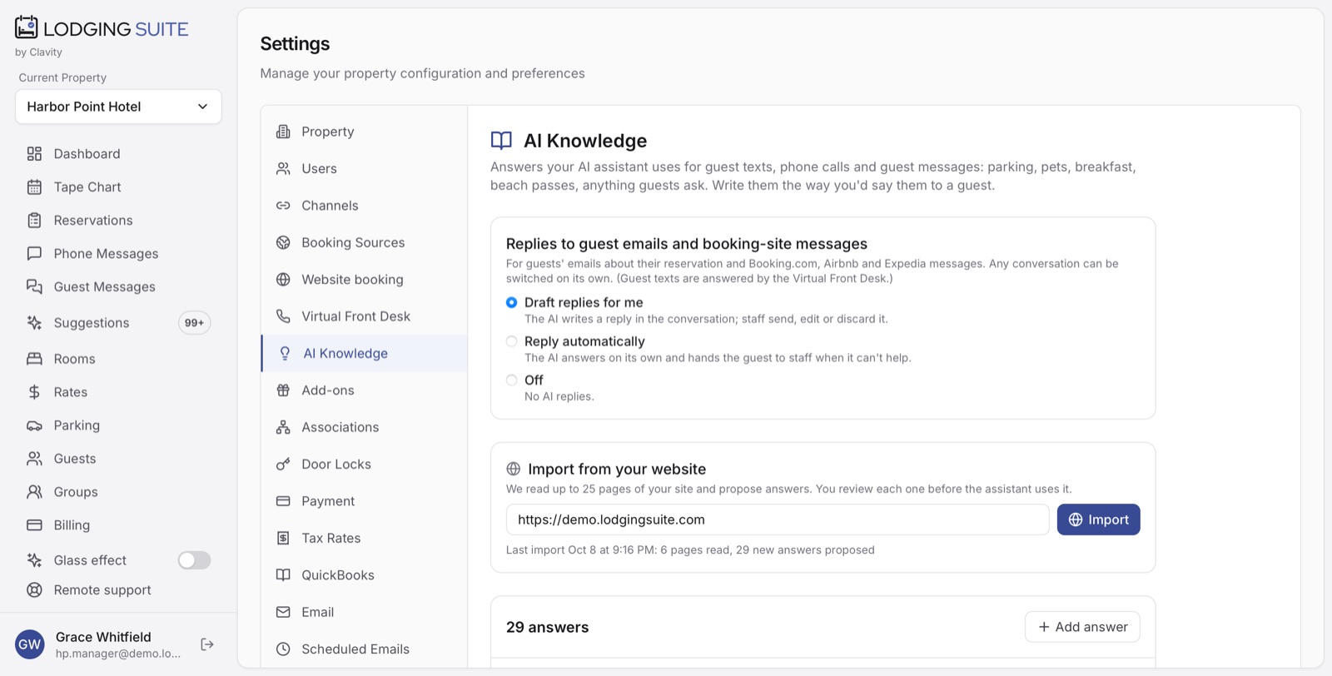This screenshot has height=676, width=1332.
Task: Click the Tape Chart calendar icon
Action: [34, 187]
